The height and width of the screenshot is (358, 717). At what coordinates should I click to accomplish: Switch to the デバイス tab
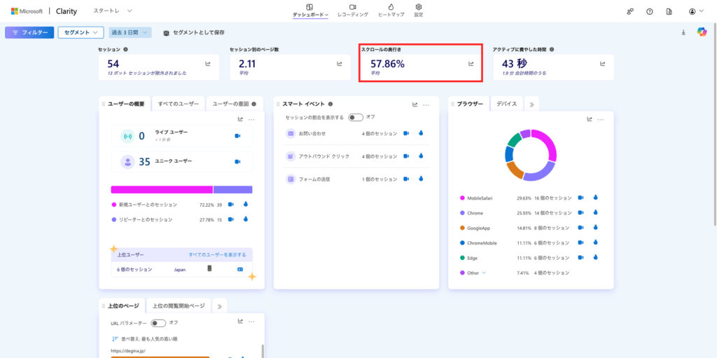[x=506, y=104]
